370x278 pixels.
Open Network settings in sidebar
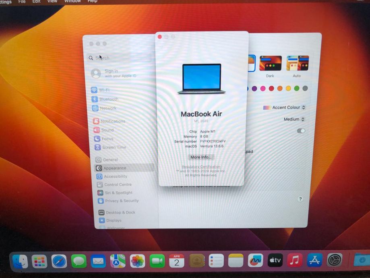(x=104, y=108)
